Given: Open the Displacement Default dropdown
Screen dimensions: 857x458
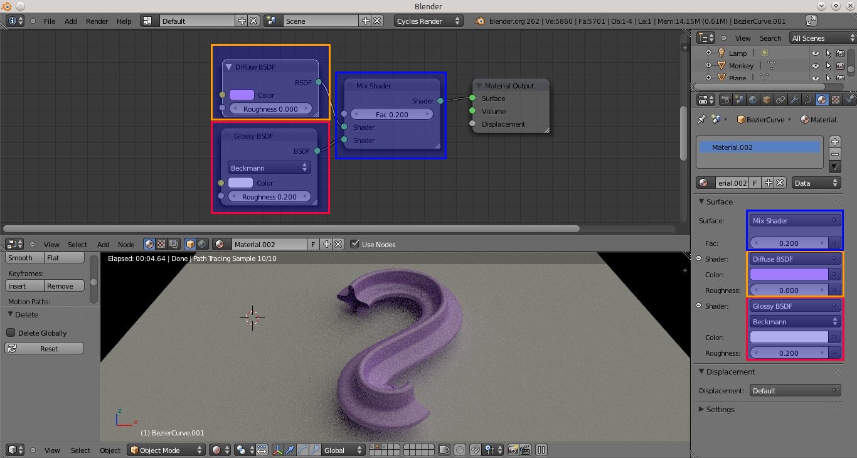Looking at the screenshot, I should click(x=795, y=390).
